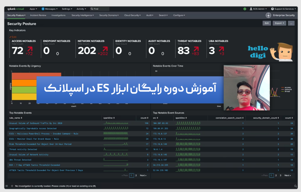
Task: Click Next in Top Notable Events pagination
Action: point(143,175)
